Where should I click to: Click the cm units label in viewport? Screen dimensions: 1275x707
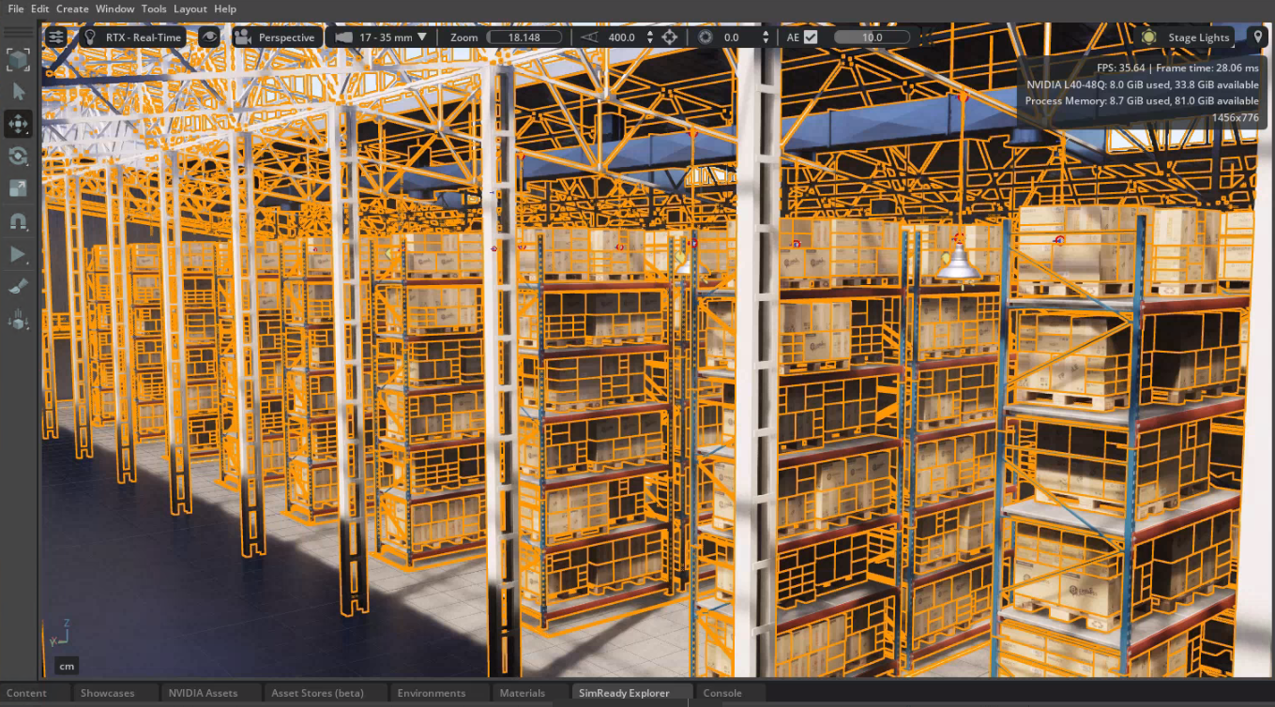(67, 667)
